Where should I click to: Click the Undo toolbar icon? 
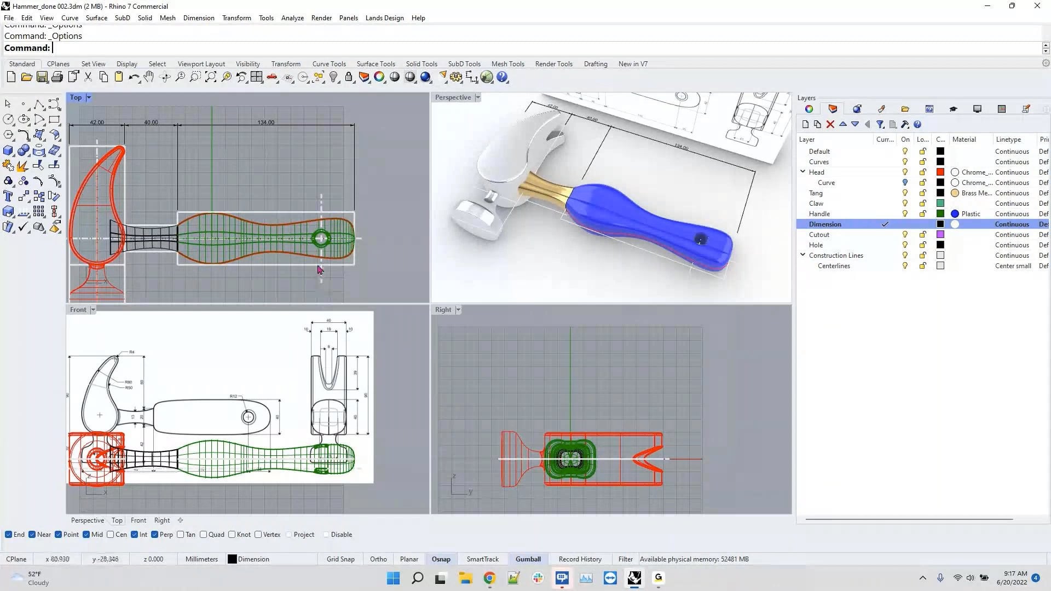134,77
